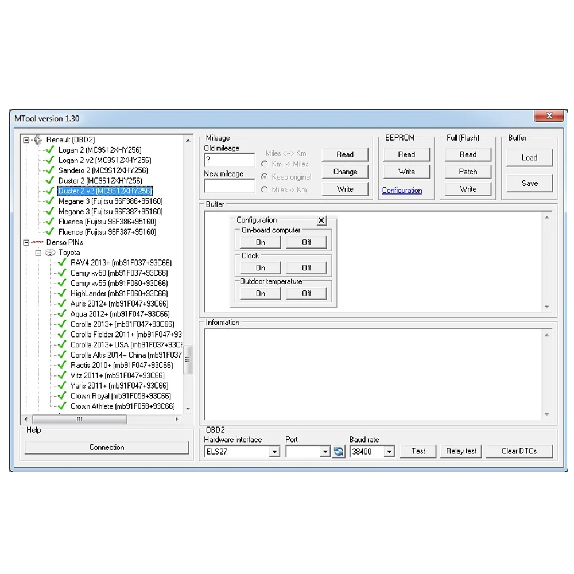Select Megane 3 (Fujitsu 96F387+95160)
Viewport: 574px width, 574px height.
[x=111, y=212]
